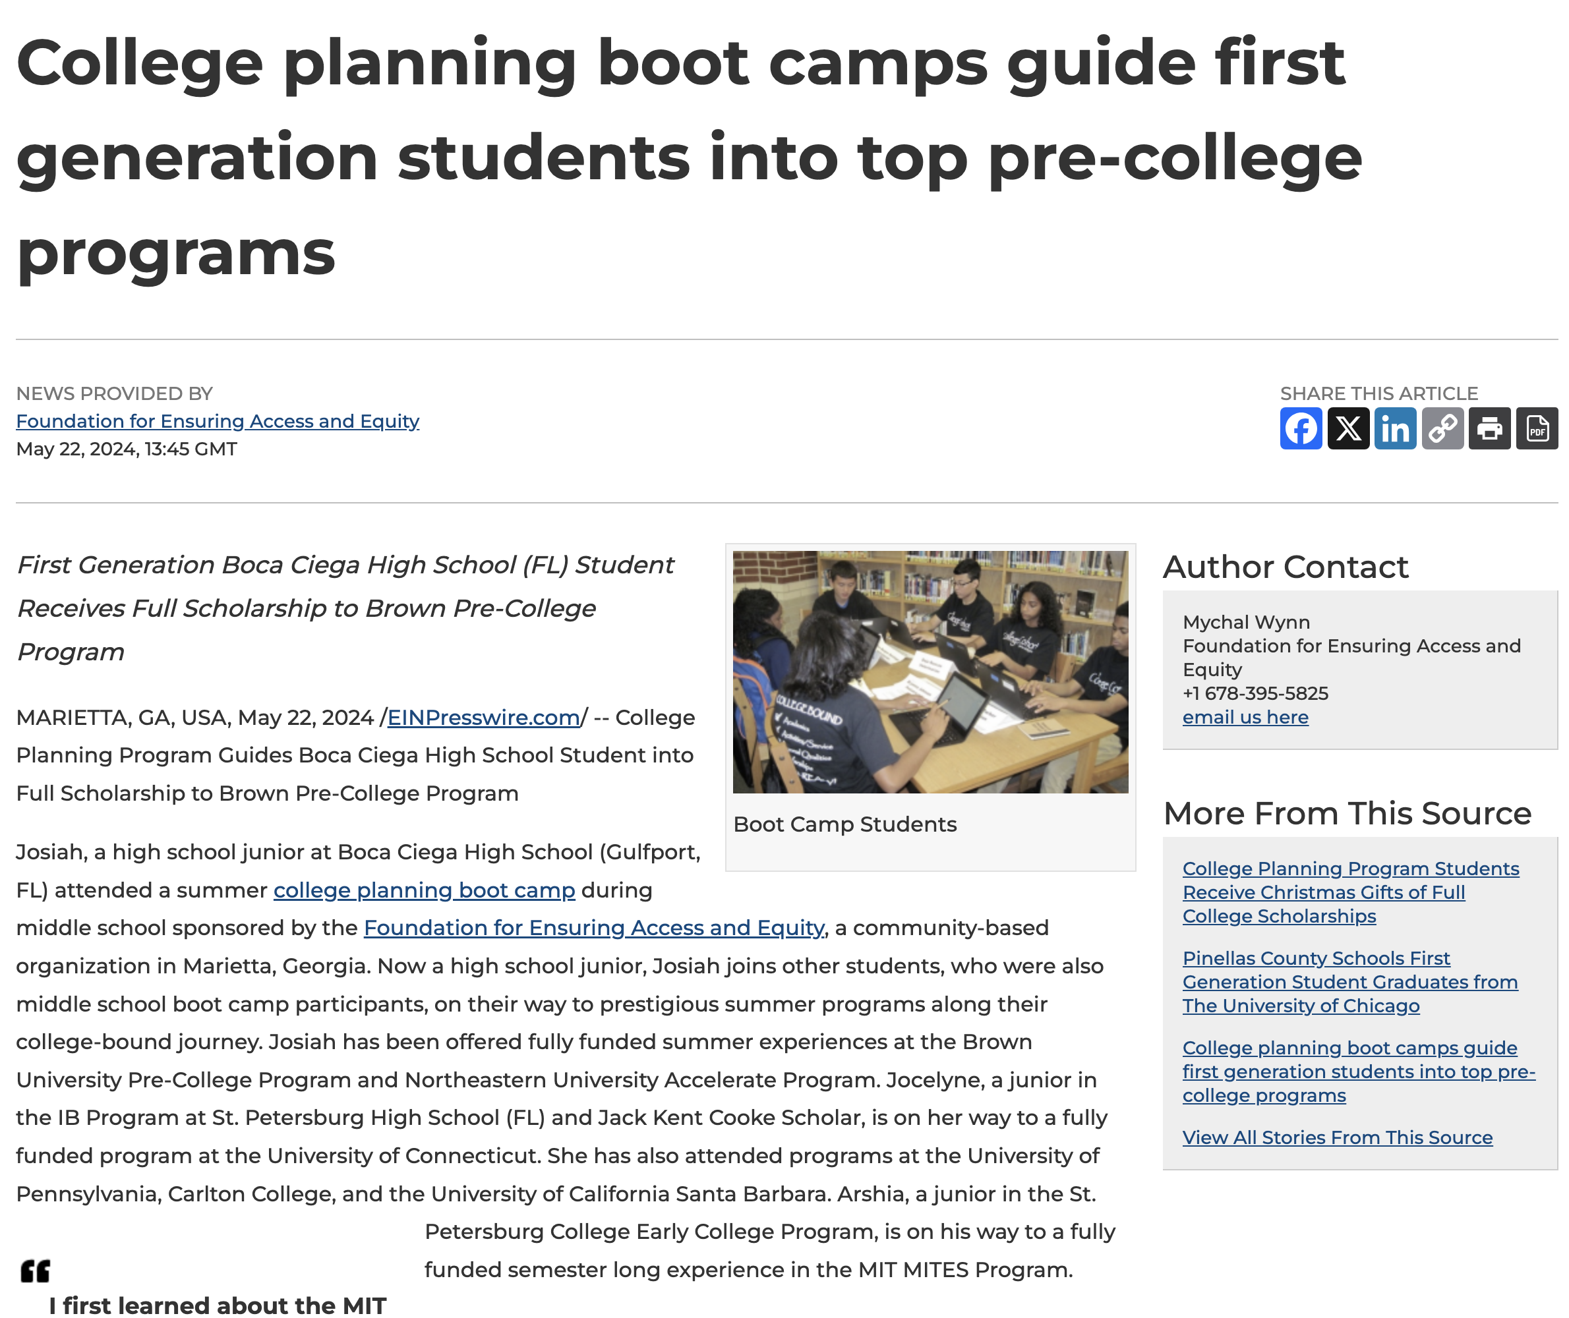Click 'email us here' contact link
Screen dimensions: 1569x1318
(1245, 717)
